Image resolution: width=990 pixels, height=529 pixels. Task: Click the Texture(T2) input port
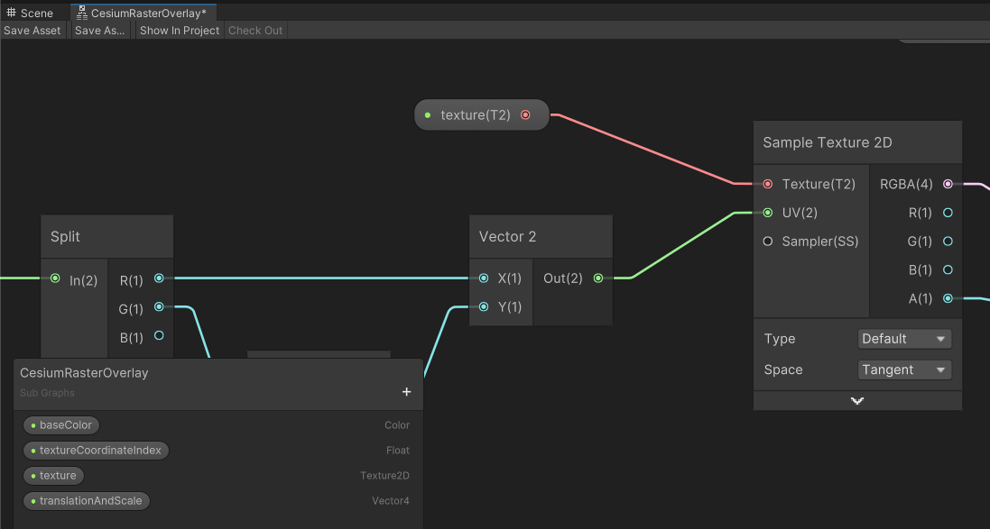768,184
